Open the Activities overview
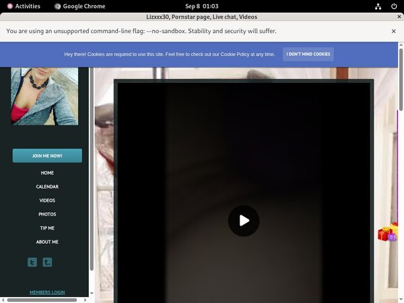The image size is (404, 303). pos(23,6)
